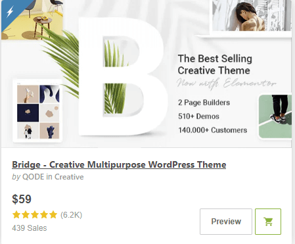Click the lightning bolt badge icon
The height and width of the screenshot is (244, 295).
pos(10,11)
